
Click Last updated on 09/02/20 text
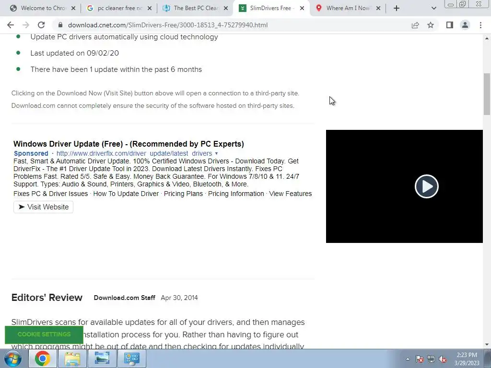tap(74, 53)
